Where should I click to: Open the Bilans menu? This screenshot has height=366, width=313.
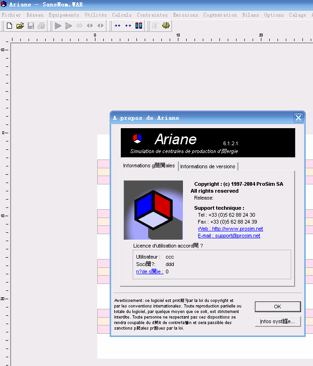pos(250,15)
